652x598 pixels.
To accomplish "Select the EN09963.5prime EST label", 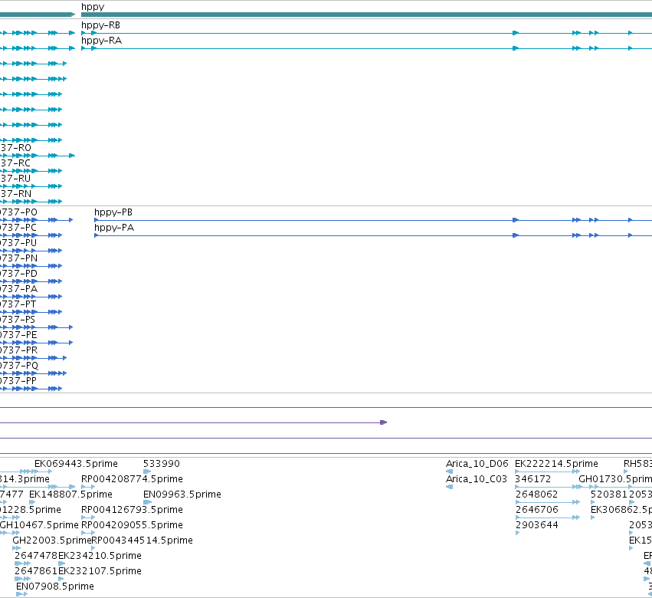I will coord(182,495).
